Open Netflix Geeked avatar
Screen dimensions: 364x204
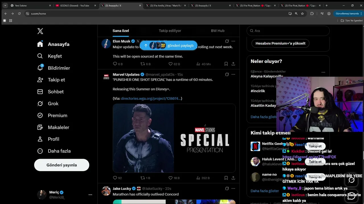click(255, 146)
